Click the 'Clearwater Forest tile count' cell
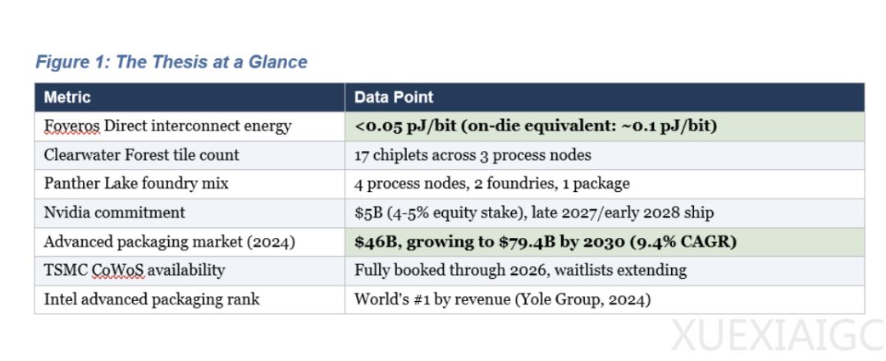 click(141, 155)
